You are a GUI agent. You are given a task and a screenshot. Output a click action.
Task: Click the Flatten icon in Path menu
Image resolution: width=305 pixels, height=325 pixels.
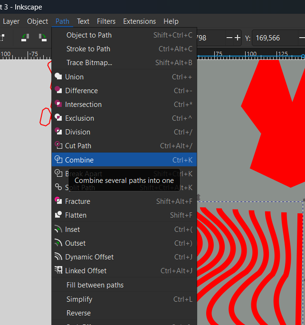(58, 215)
